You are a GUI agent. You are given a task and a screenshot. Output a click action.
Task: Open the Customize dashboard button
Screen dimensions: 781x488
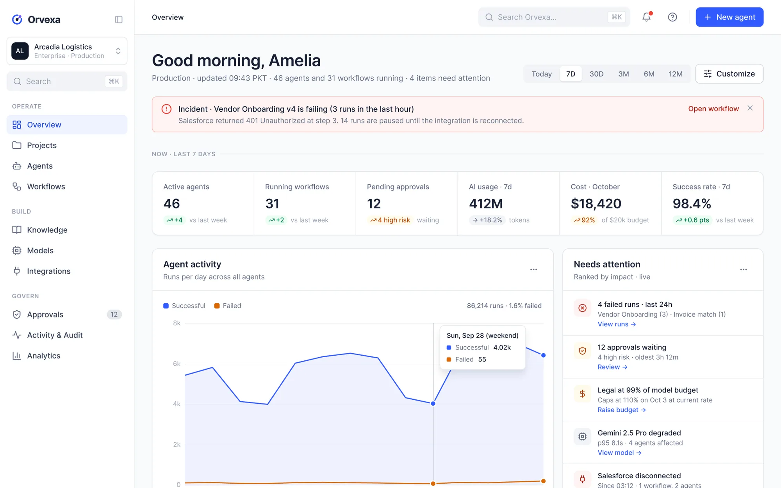point(729,74)
